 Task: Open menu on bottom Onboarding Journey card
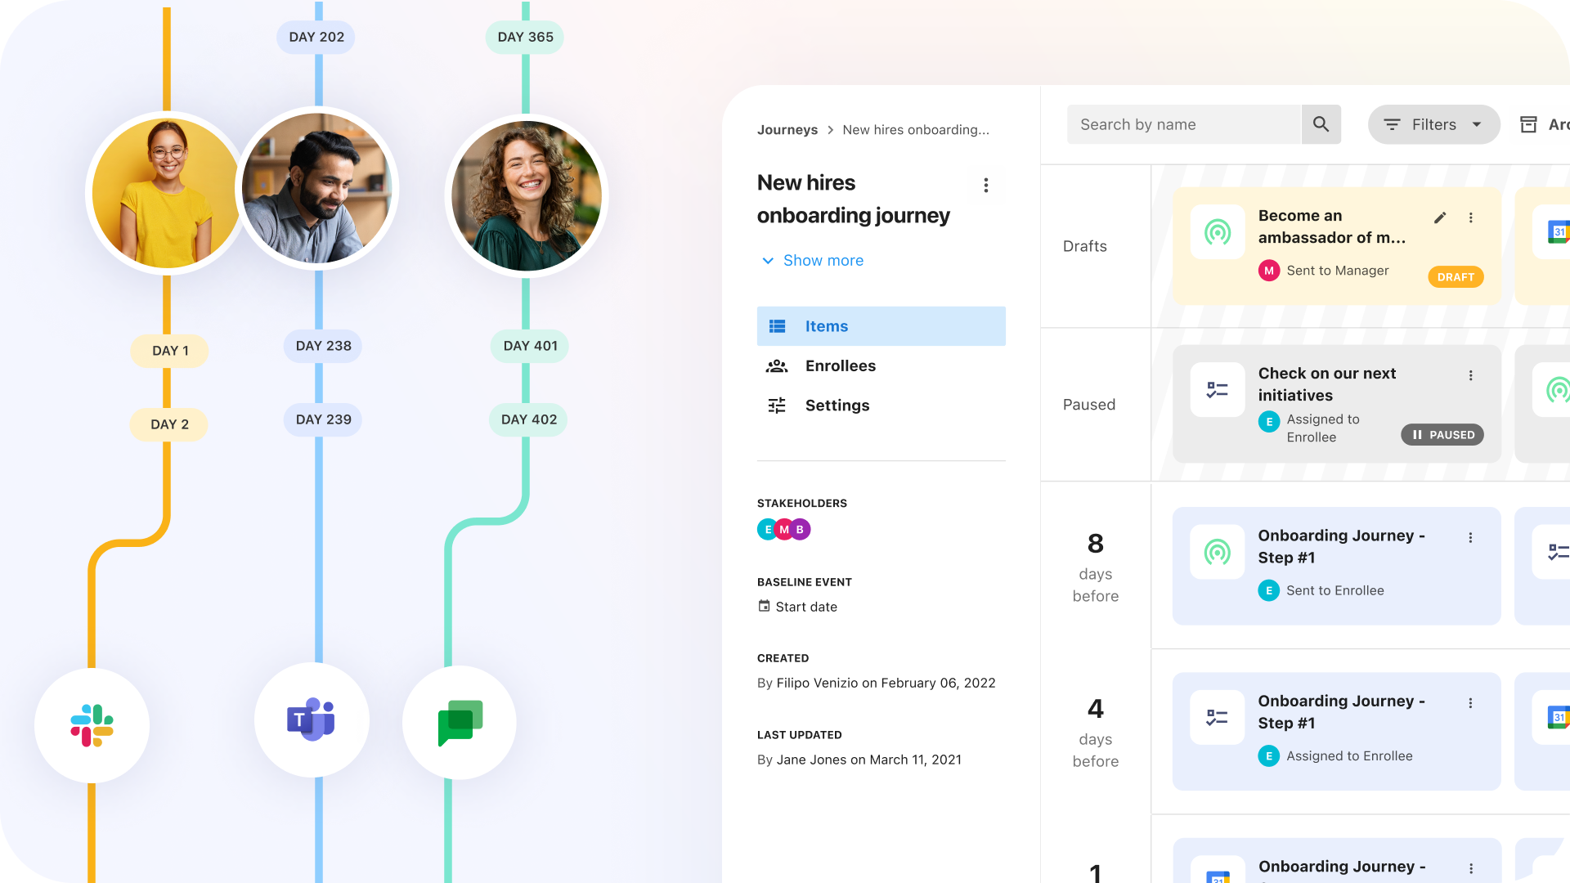[x=1470, y=868]
